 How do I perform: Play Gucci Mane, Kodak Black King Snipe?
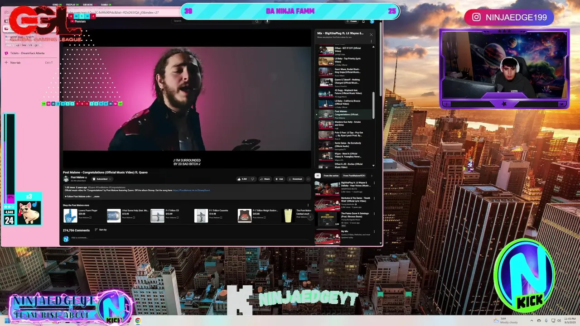[344, 72]
